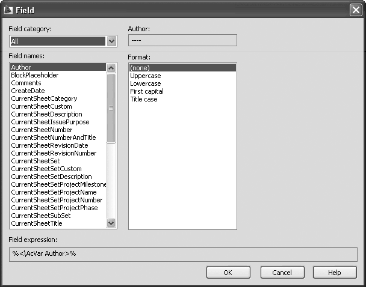
Task: Close the Field dialog window
Action: (355, 10)
